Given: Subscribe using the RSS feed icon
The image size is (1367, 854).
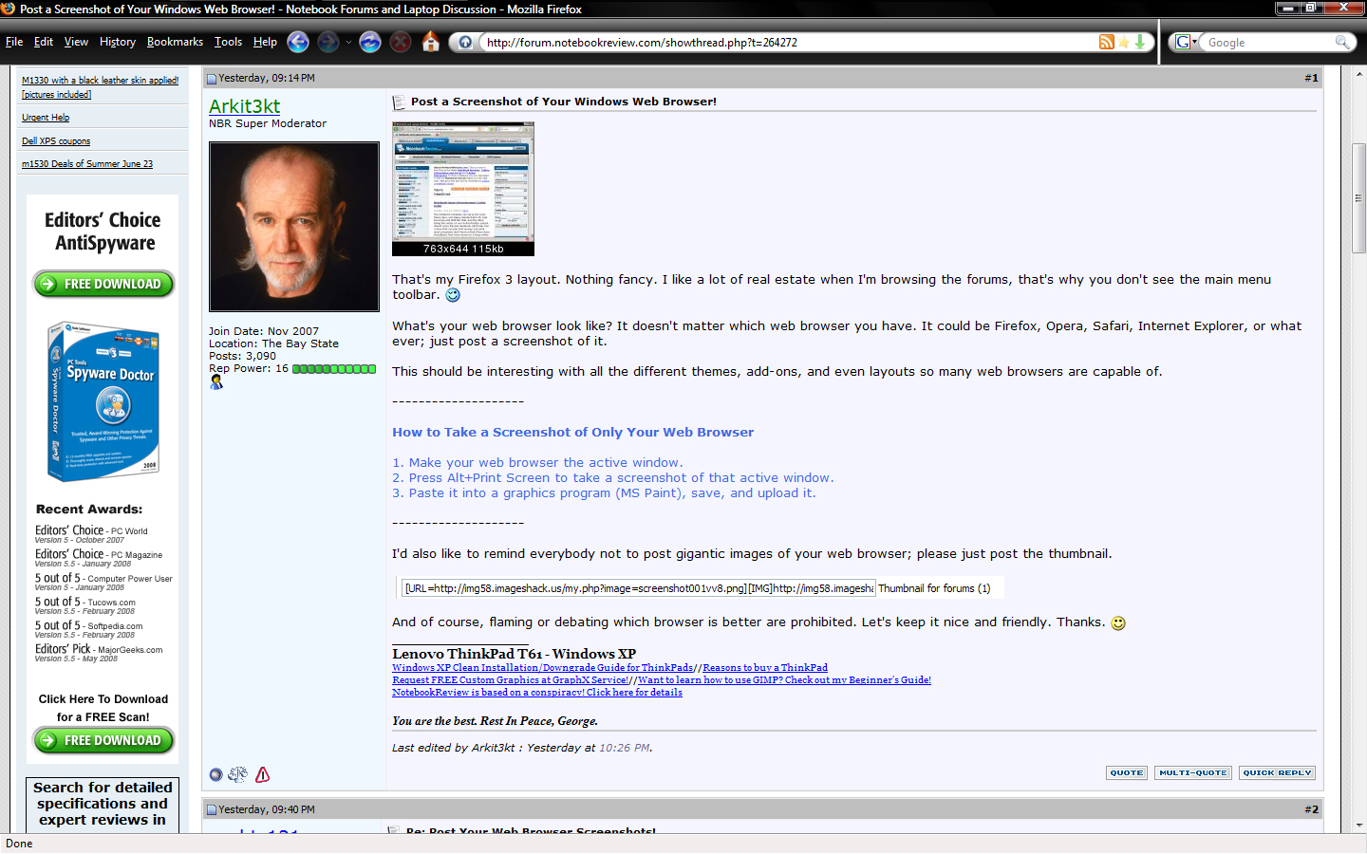Looking at the screenshot, I should (1107, 42).
